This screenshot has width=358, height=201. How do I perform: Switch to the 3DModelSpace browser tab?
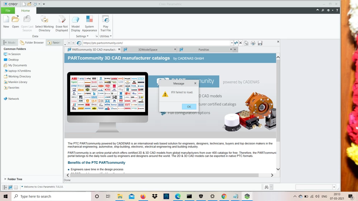pyautogui.click(x=148, y=49)
